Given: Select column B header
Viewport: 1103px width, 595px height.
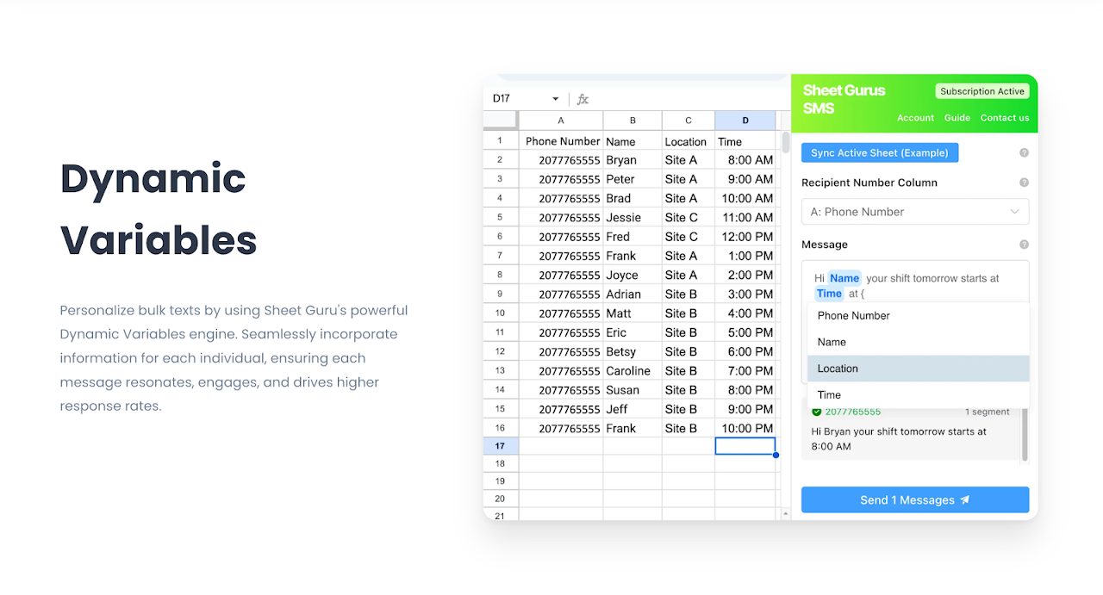Looking at the screenshot, I should pyautogui.click(x=633, y=121).
